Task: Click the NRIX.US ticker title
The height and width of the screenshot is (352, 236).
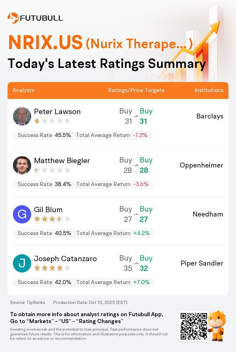Action: [45, 43]
